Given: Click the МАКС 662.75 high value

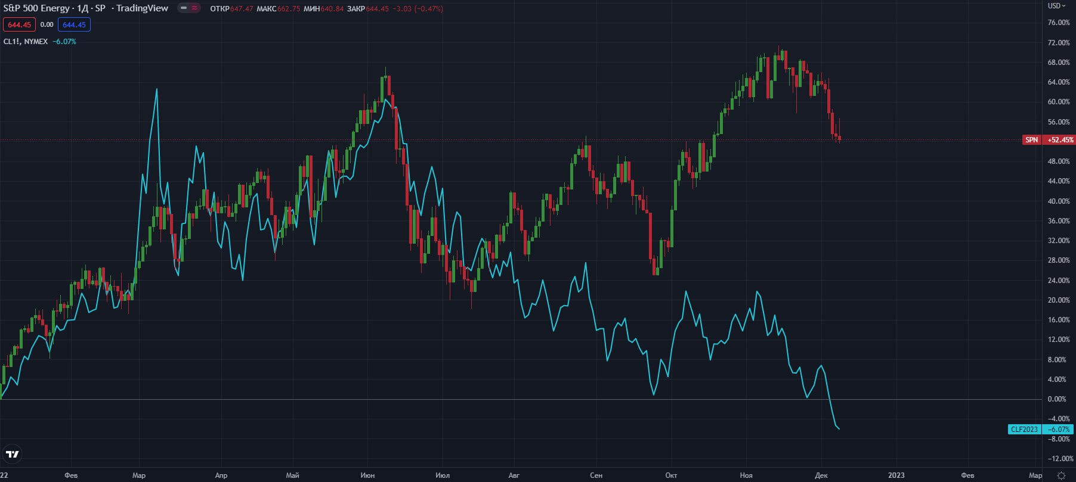Looking at the screenshot, I should click(278, 9).
